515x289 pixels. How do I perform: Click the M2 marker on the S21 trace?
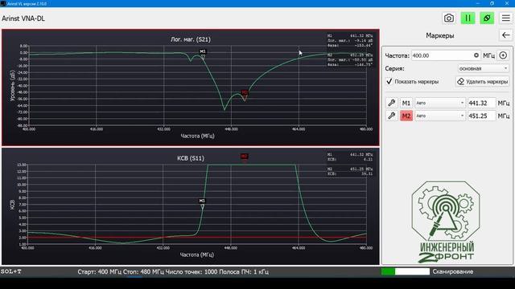click(245, 94)
